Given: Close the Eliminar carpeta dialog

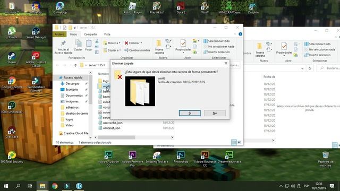Looking at the screenshot, I should coord(226,63).
